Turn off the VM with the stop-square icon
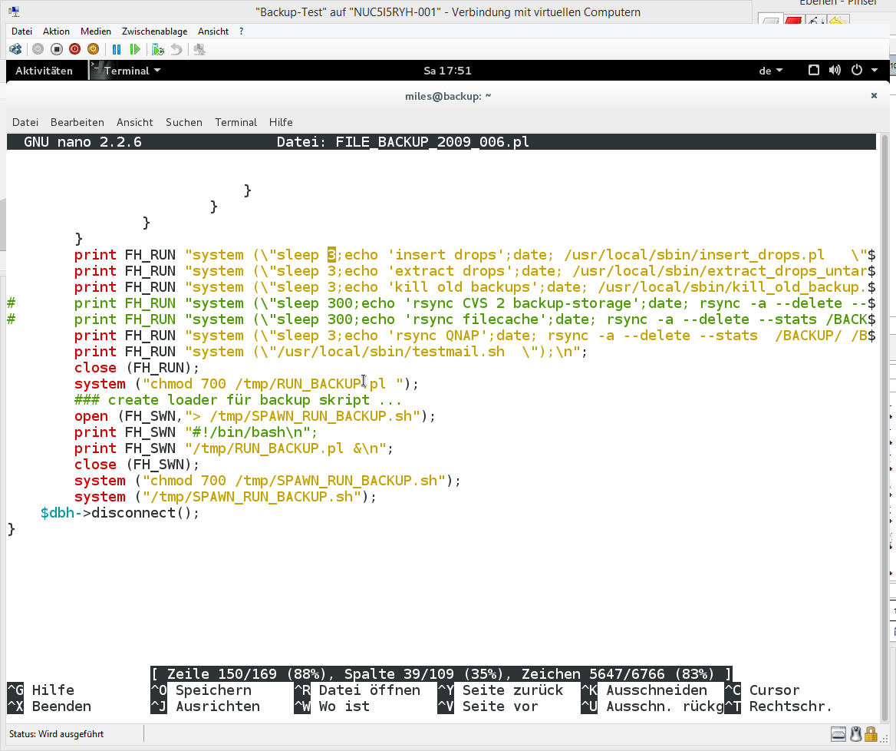The width and height of the screenshot is (896, 751). 56,50
